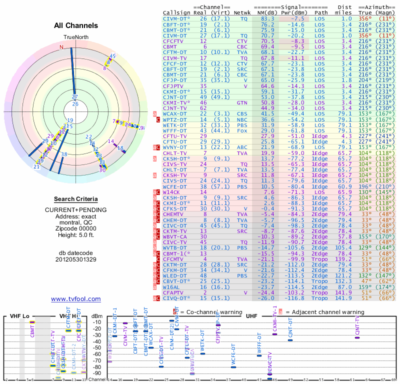This screenshot has height=384, width=400.
Task: Click the 139.2 distance value
Action: [x=343, y=259]
